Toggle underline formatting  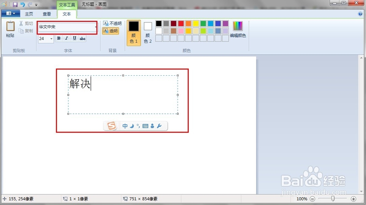click(74, 38)
